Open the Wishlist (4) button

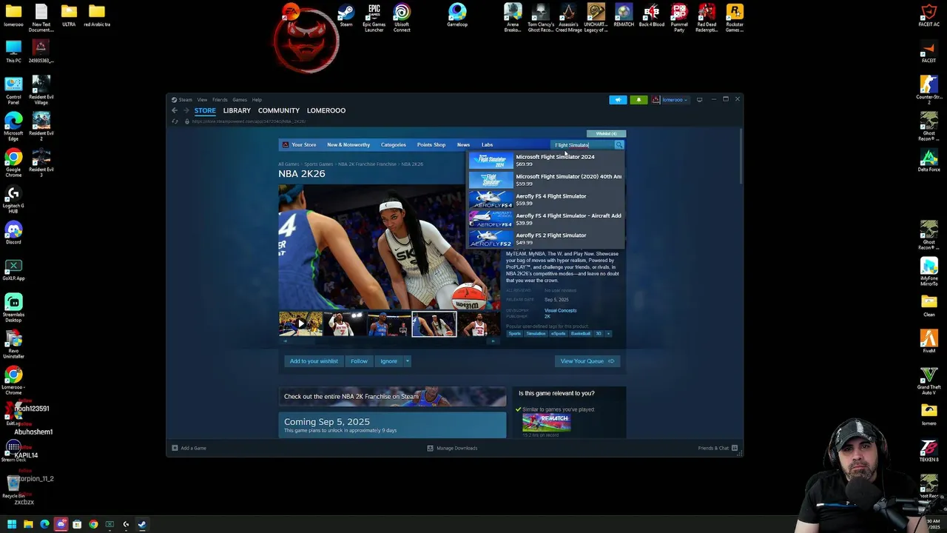click(x=607, y=134)
